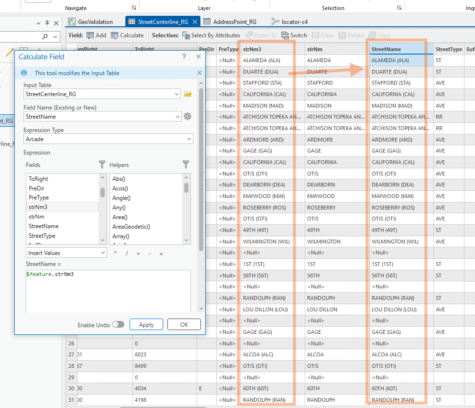This screenshot has width=475, height=408.
Task: Expand the Field Name dropdown
Action: coord(178,117)
